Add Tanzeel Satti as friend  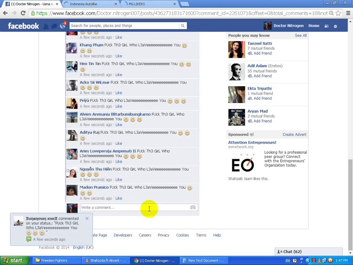(x=260, y=53)
